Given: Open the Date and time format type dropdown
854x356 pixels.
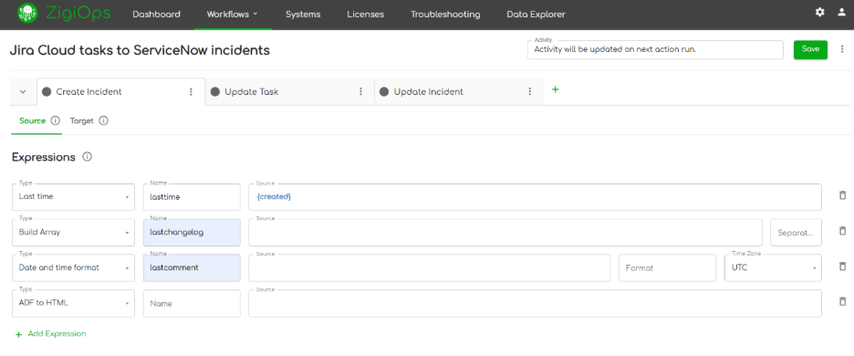Looking at the screenshot, I should tap(73, 267).
